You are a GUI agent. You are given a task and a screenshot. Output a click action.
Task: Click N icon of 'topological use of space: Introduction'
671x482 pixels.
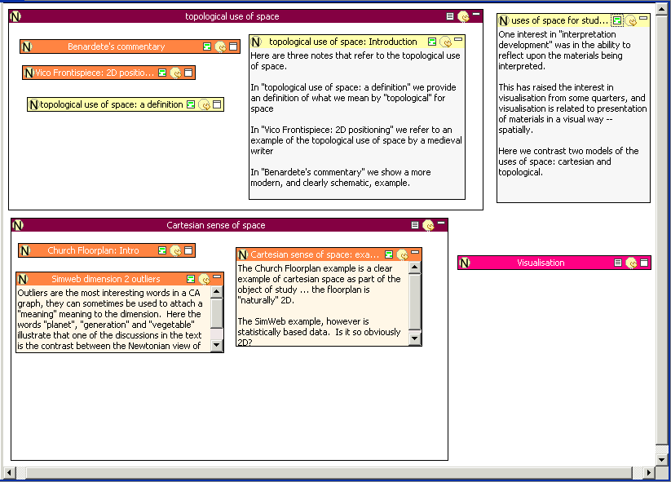[x=256, y=42]
